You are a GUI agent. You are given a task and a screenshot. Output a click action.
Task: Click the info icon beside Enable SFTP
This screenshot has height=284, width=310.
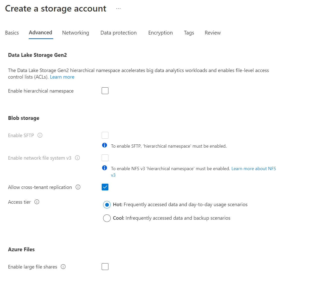(40, 135)
